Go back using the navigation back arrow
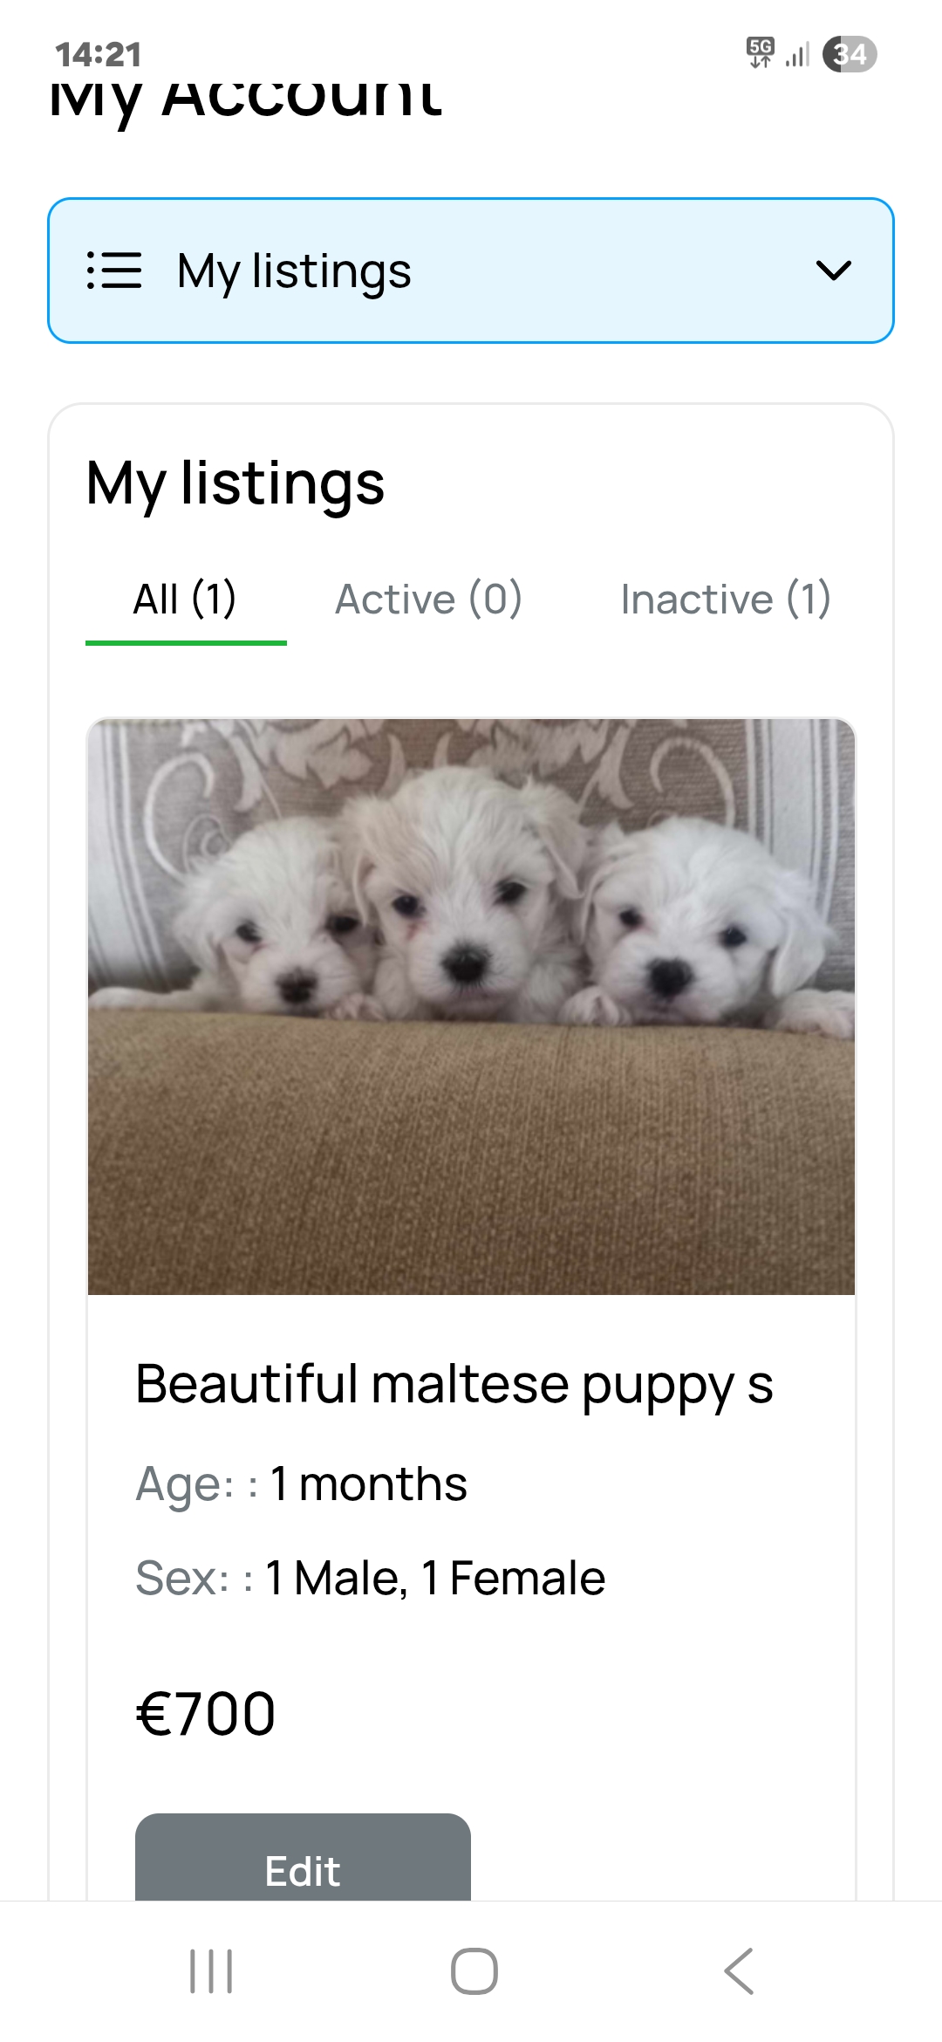Screen dimensions: 942x2042 (739, 1971)
